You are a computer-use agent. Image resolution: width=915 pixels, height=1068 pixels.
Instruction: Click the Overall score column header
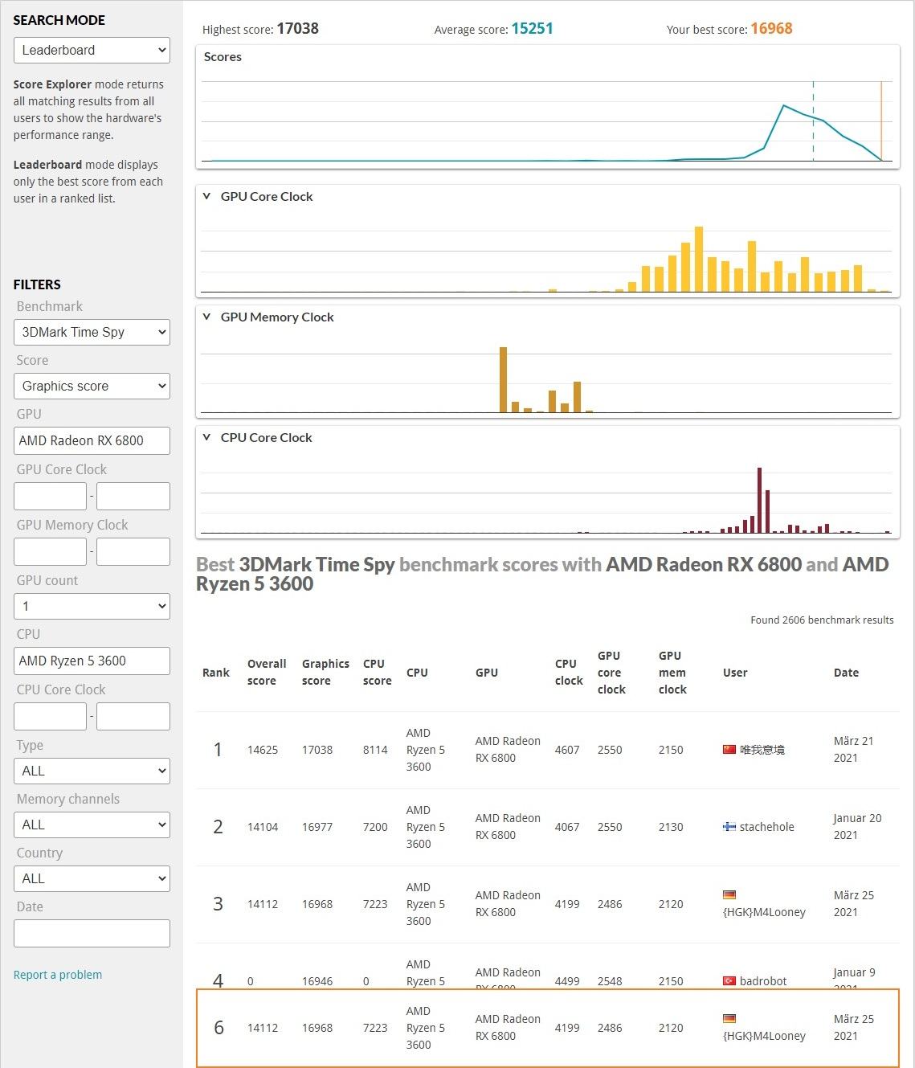(x=267, y=673)
